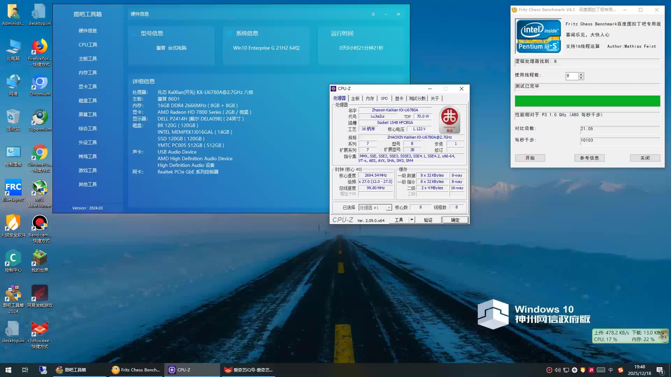Open the volume tray icon
The height and width of the screenshot is (377, 671).
tap(558, 370)
